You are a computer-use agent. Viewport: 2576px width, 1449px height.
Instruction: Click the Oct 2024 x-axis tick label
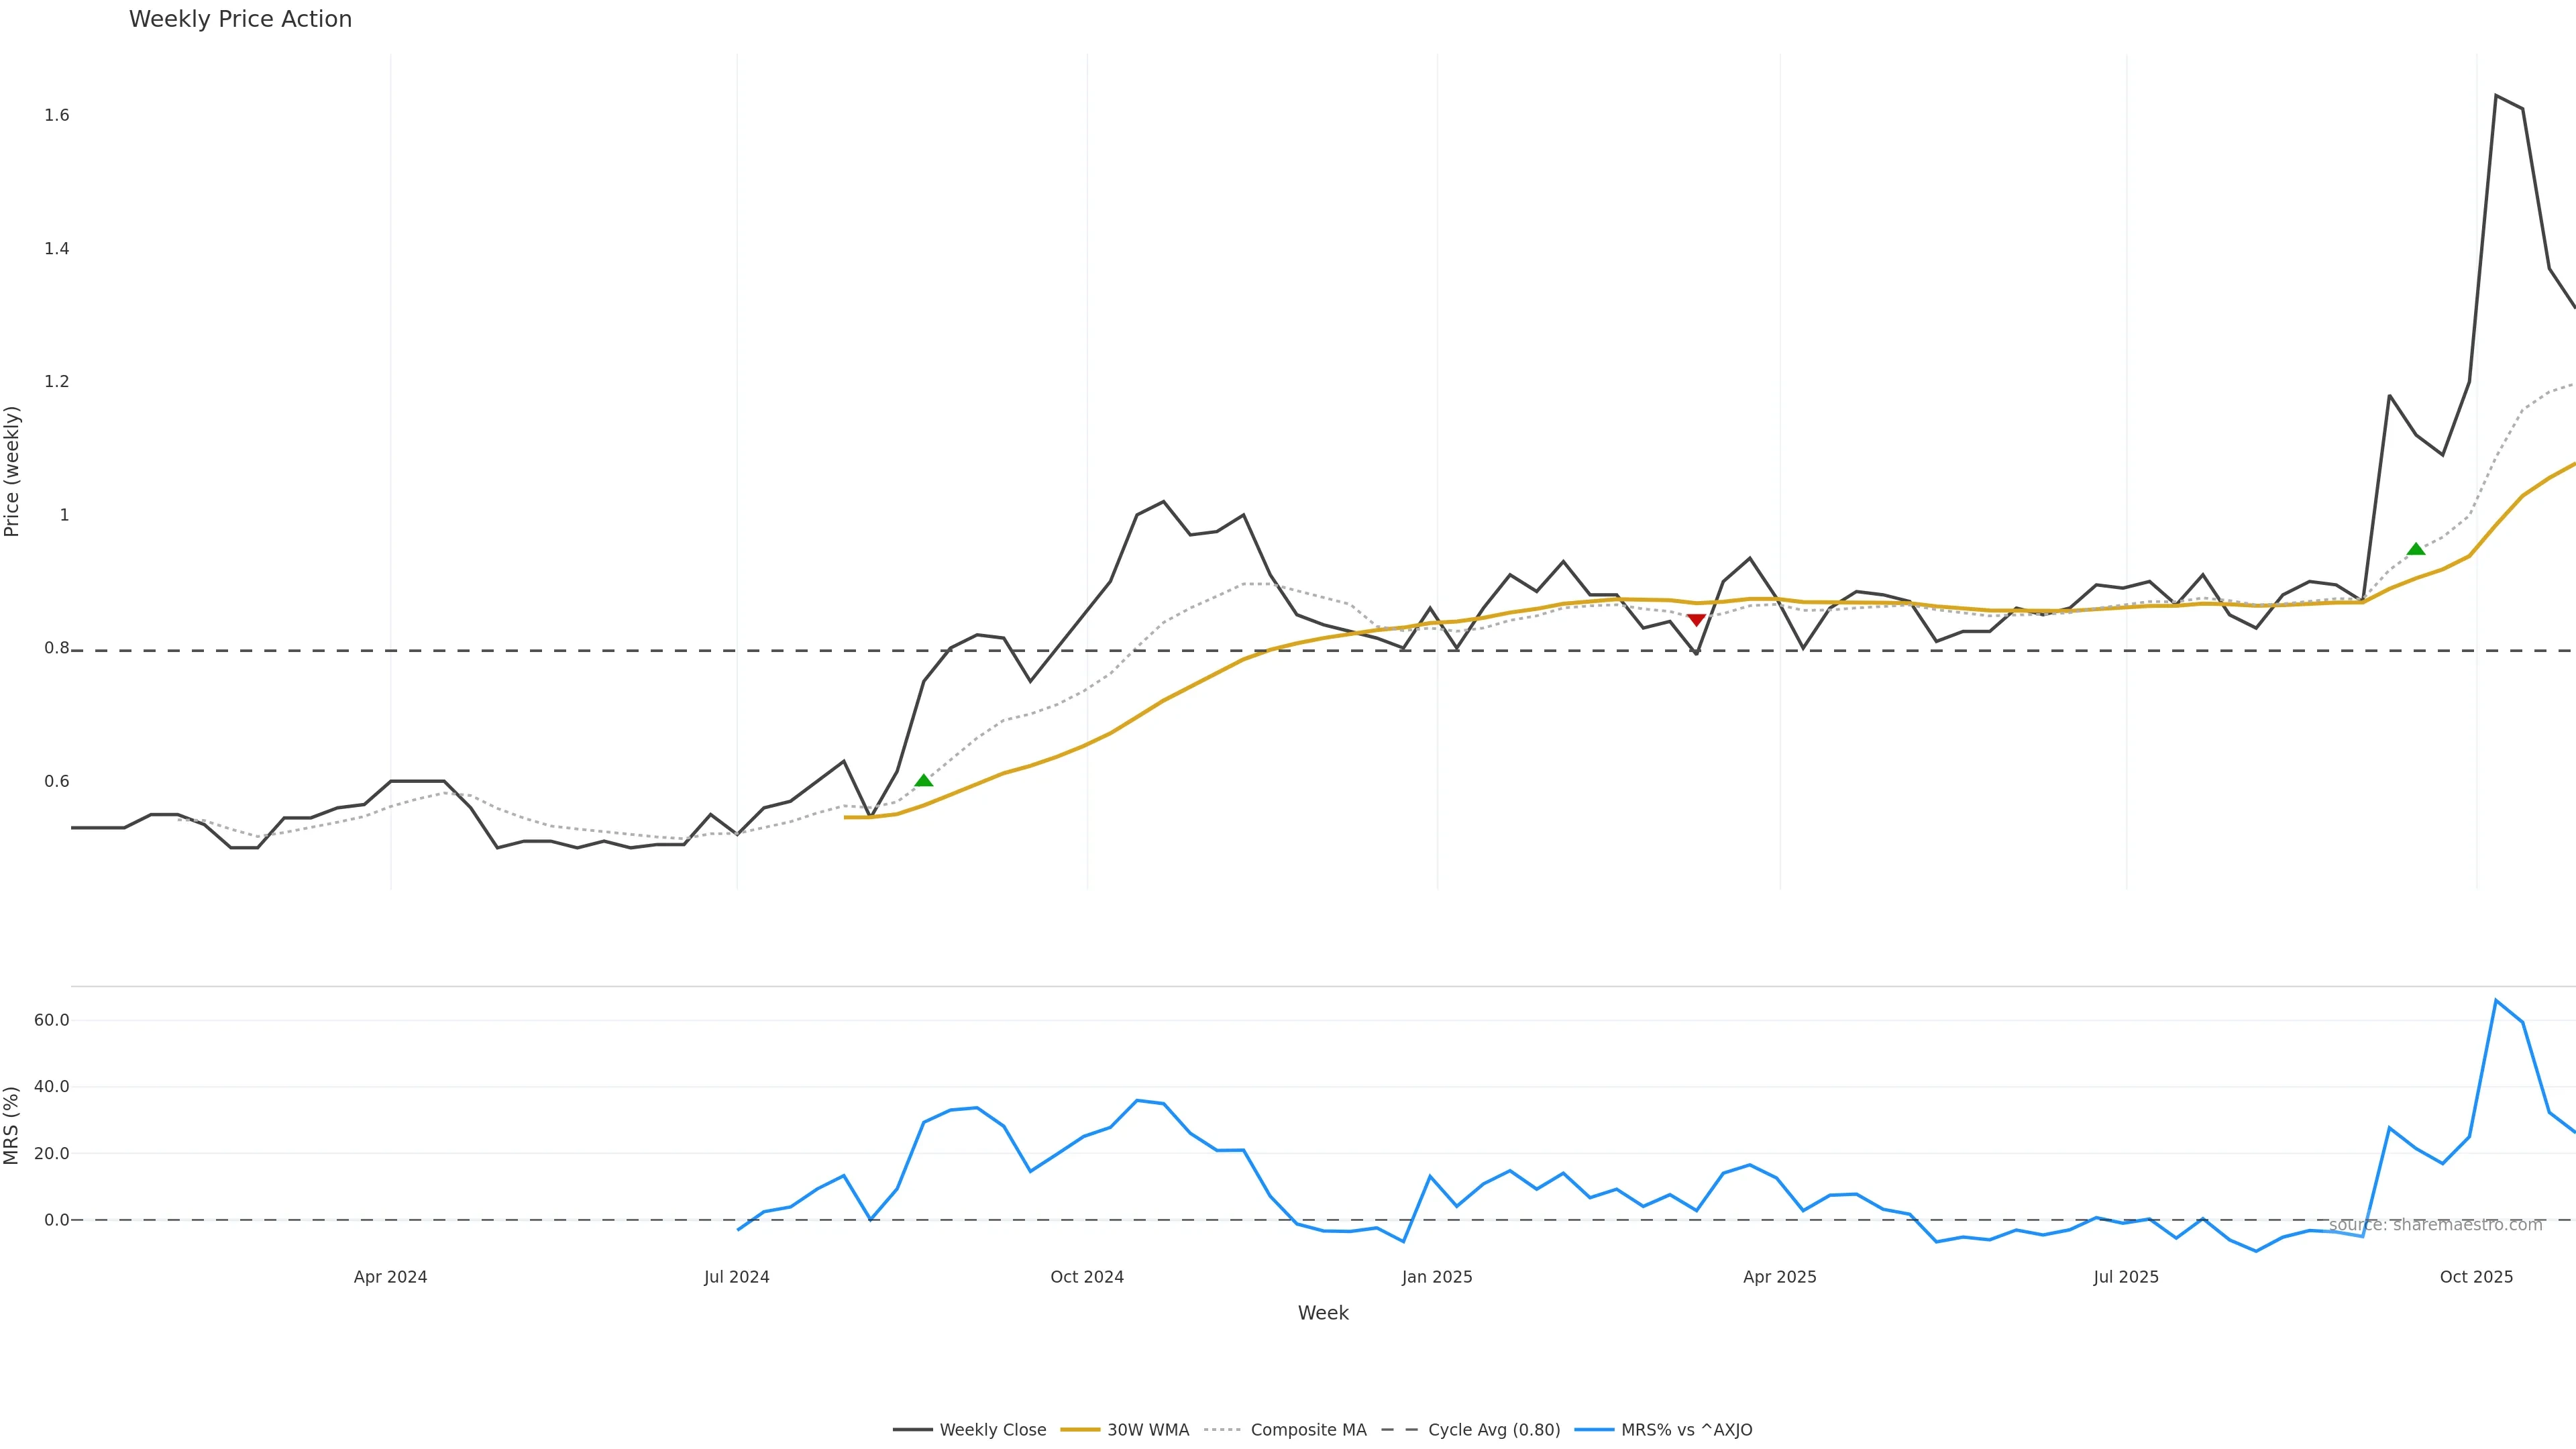pyautogui.click(x=1087, y=1277)
